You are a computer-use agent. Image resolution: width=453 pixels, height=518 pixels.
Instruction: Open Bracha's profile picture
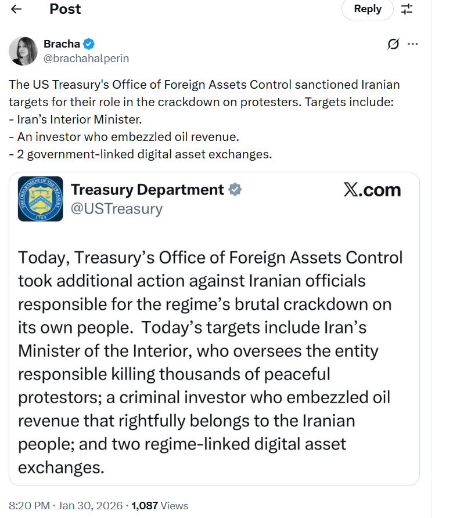[23, 51]
